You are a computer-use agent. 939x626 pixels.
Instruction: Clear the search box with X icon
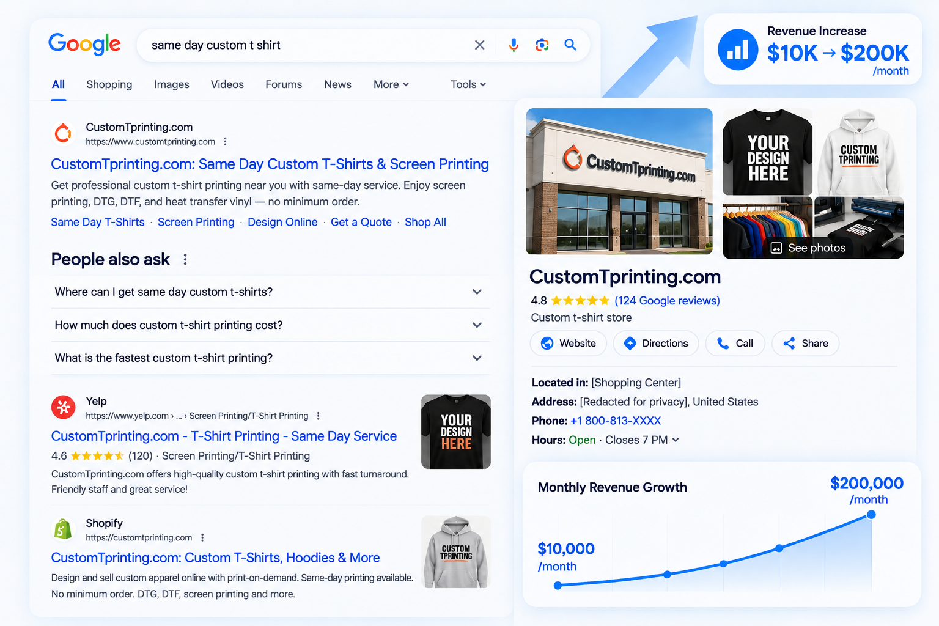[480, 45]
